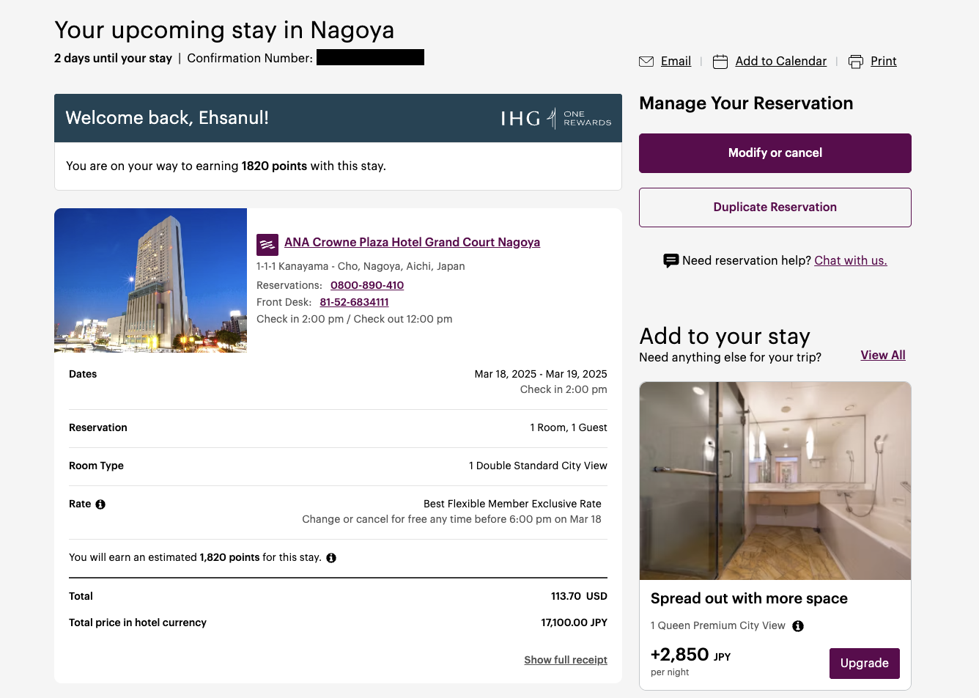Open ANA Crowne Plaza Hotel Grand Court Nagoya link

coord(412,242)
